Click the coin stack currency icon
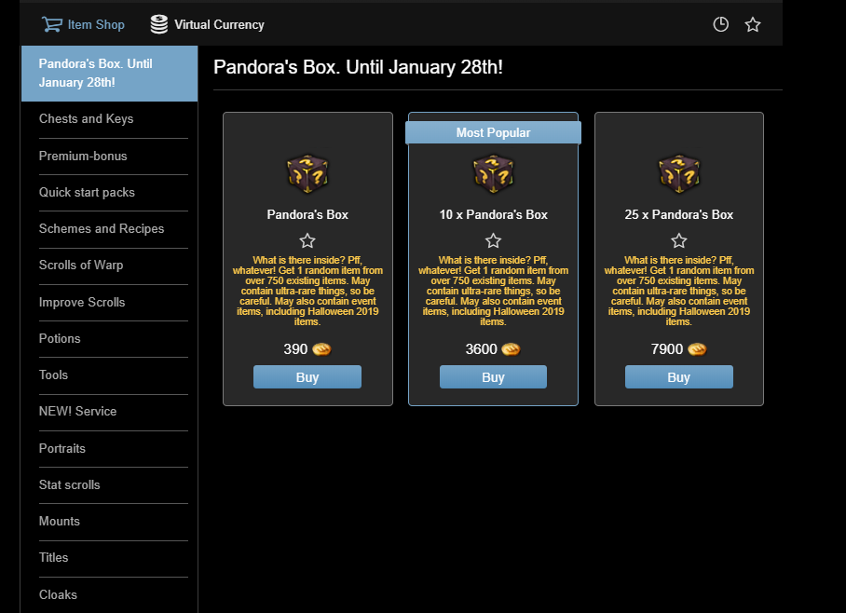Image resolution: width=846 pixels, height=613 pixels. 159,25
